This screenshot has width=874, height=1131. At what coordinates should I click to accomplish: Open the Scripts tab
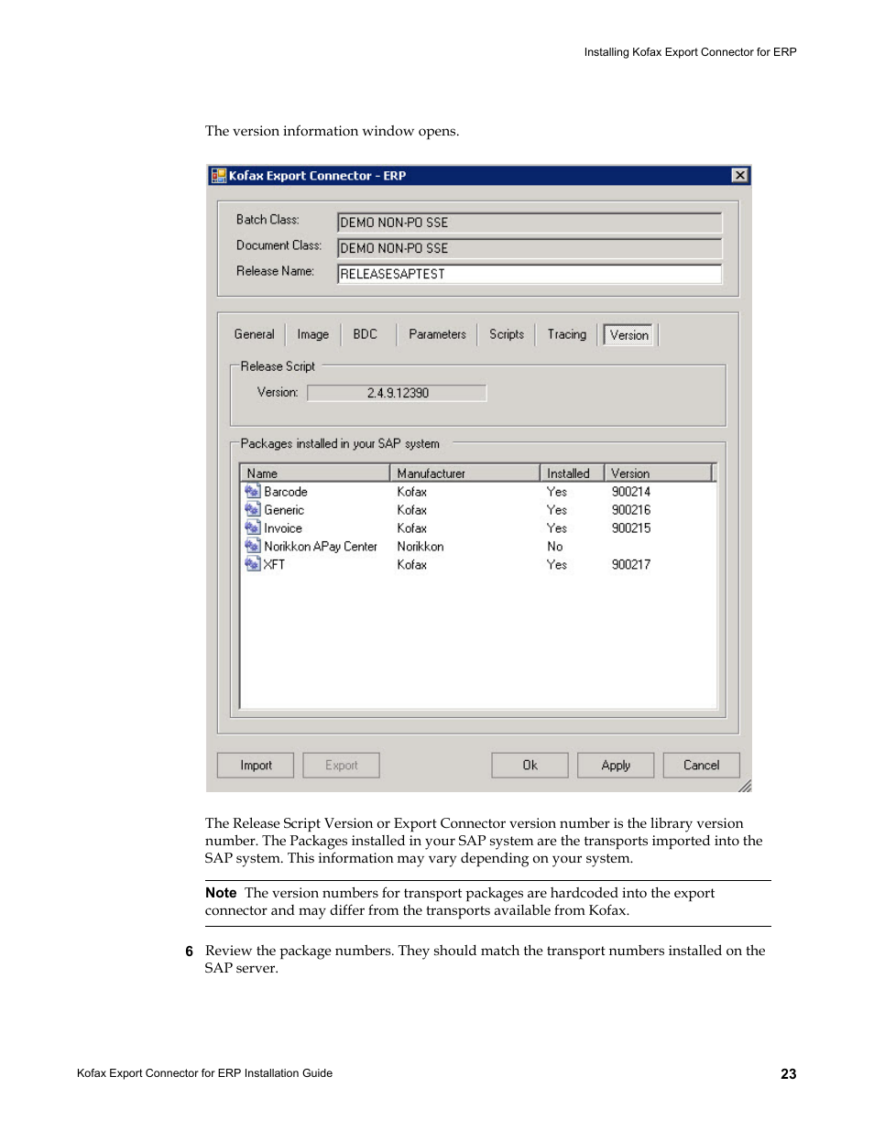click(x=507, y=334)
